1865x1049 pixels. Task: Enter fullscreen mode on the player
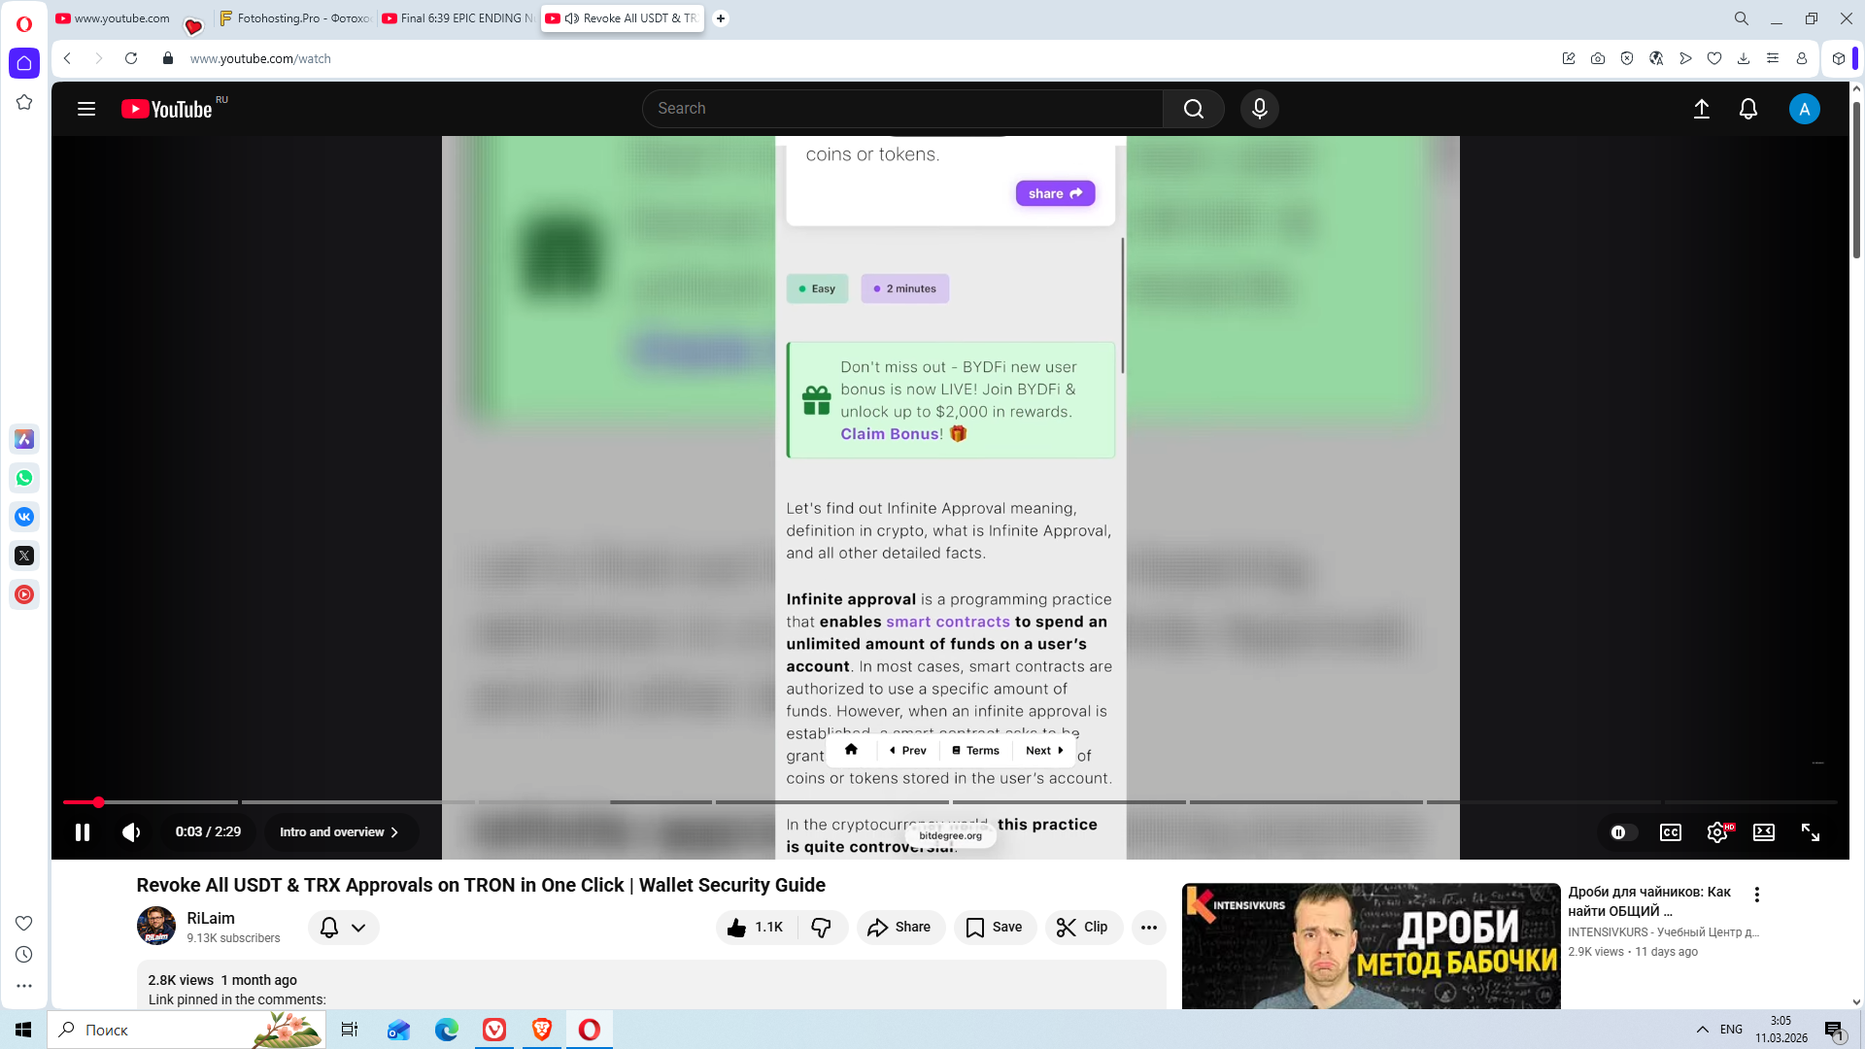1810,832
